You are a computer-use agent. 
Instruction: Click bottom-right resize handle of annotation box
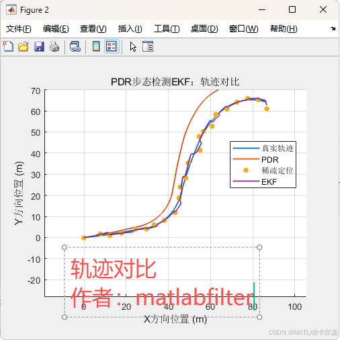pyautogui.click(x=259, y=317)
